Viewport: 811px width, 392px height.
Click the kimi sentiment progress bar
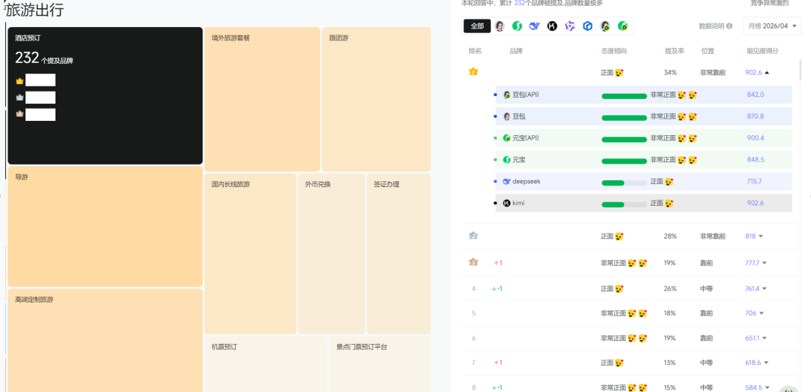click(x=624, y=205)
